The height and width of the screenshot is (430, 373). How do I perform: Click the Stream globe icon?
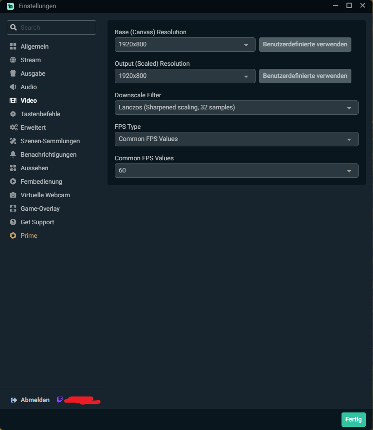pyautogui.click(x=13, y=60)
